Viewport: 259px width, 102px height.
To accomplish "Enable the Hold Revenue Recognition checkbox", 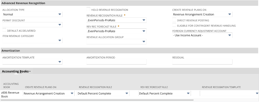I will (x=88, y=9).
